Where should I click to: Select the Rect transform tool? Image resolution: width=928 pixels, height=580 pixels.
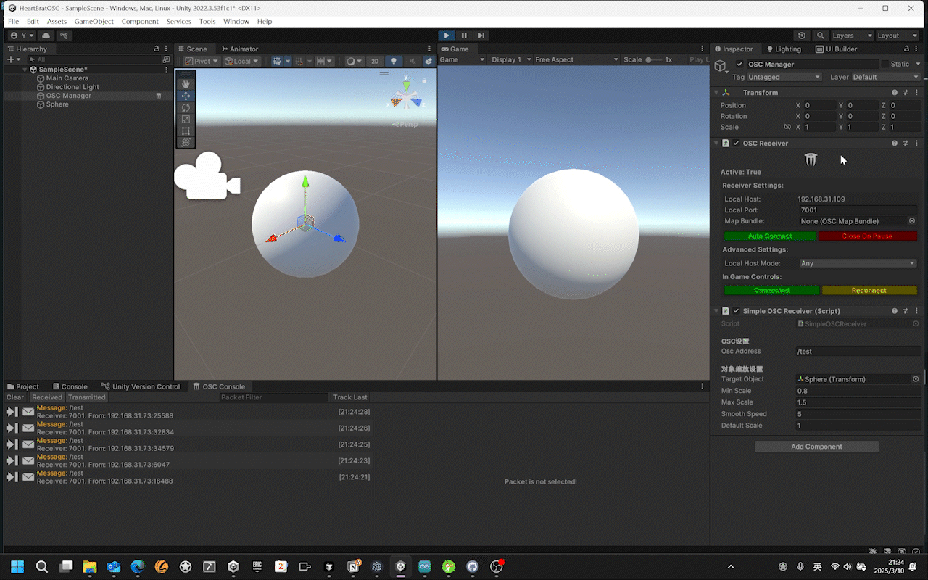[x=186, y=130]
